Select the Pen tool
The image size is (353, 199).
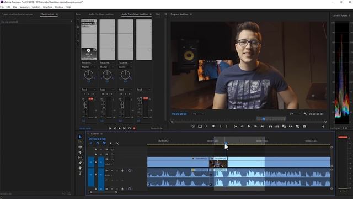point(80,163)
